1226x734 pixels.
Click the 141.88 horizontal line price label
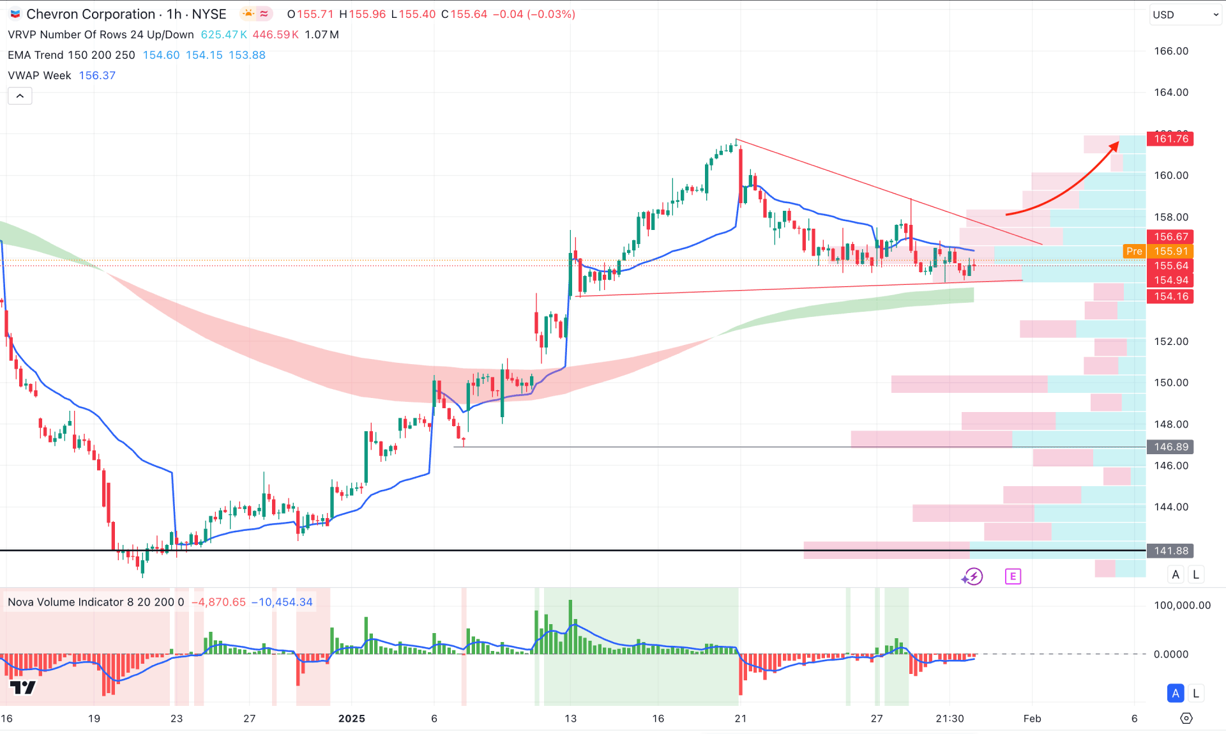coord(1170,551)
